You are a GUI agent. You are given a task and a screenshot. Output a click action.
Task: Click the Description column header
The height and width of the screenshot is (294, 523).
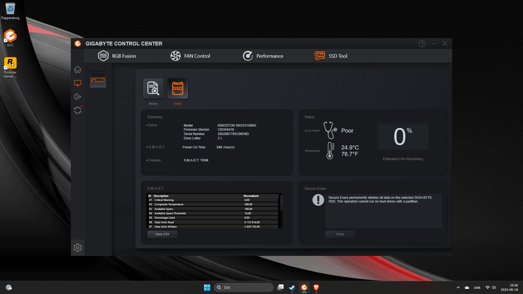(161, 196)
